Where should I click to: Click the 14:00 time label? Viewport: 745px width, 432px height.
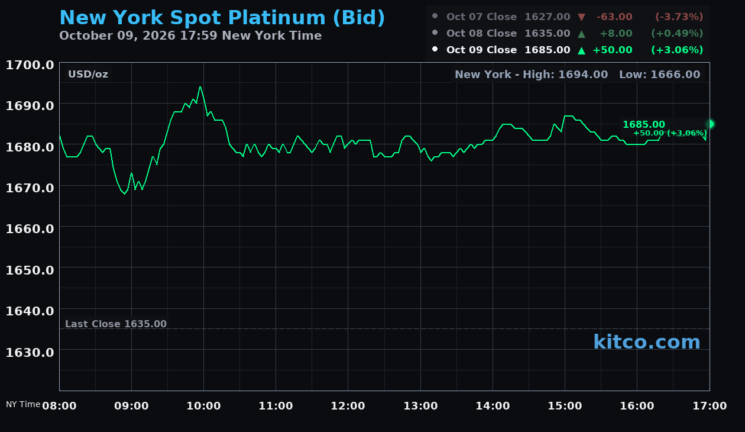[493, 406]
